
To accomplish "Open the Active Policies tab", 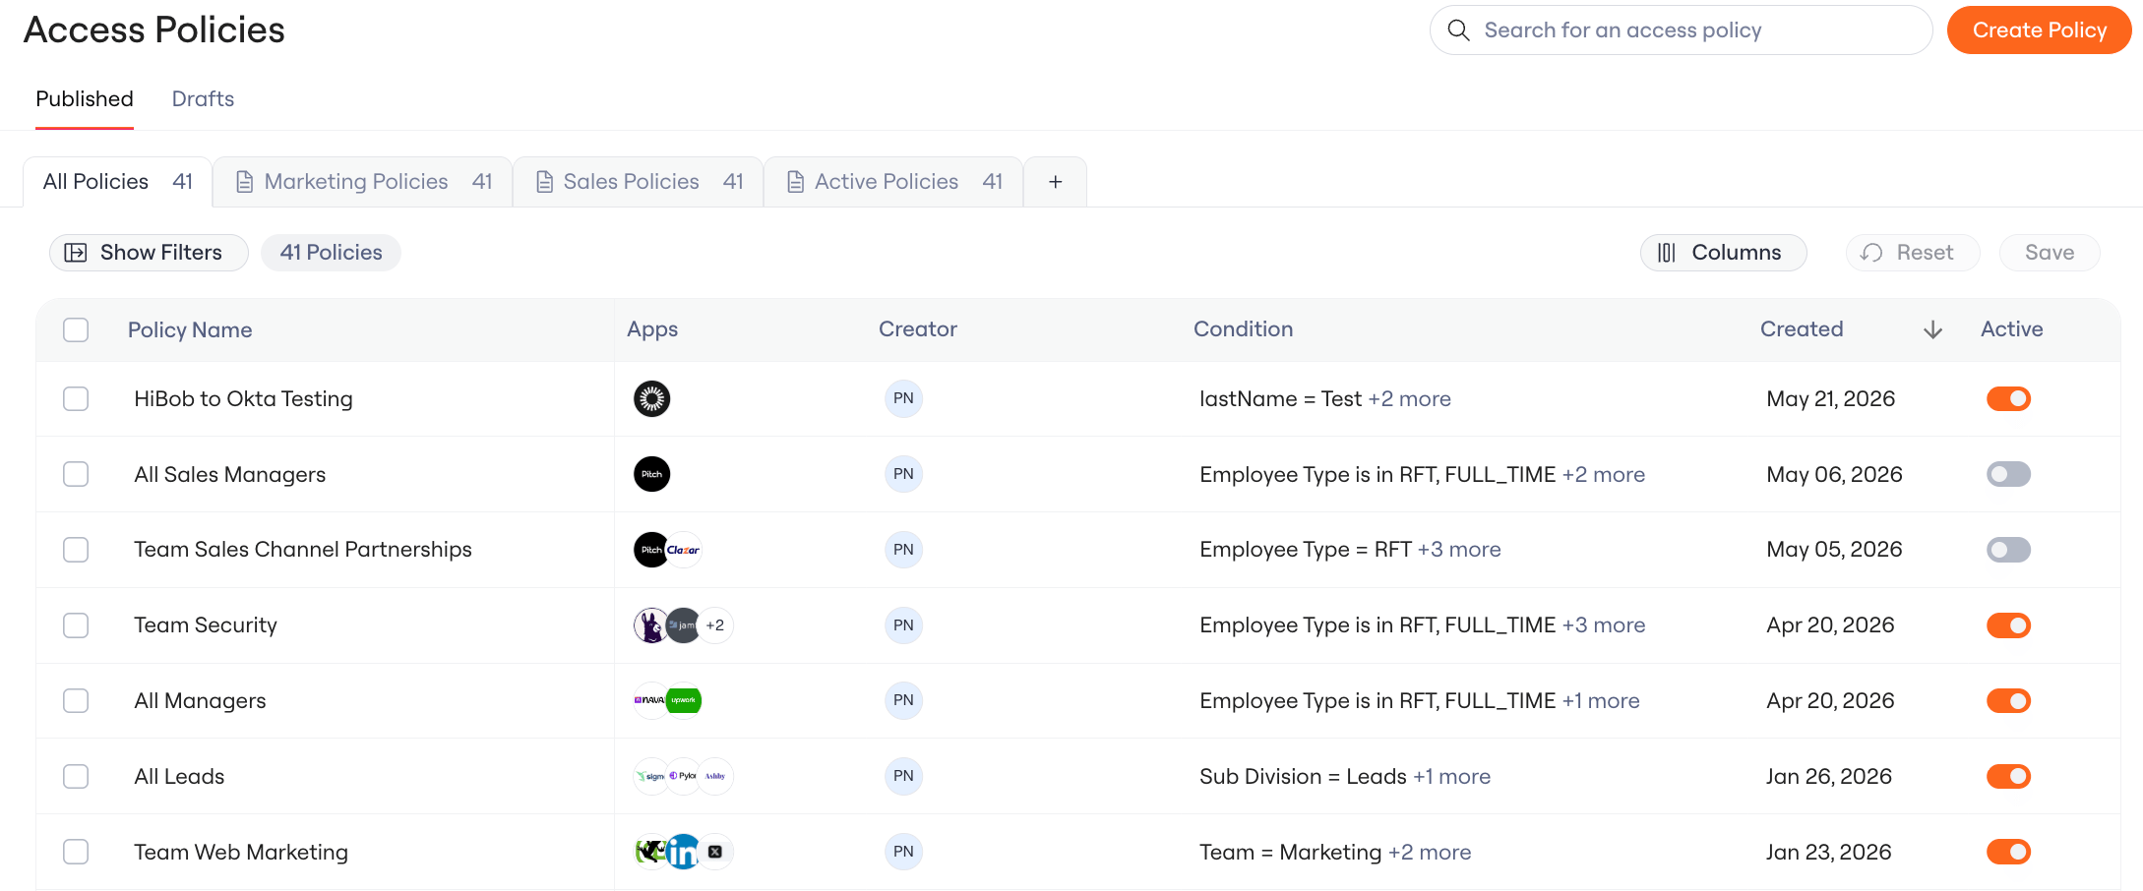I will click(893, 182).
